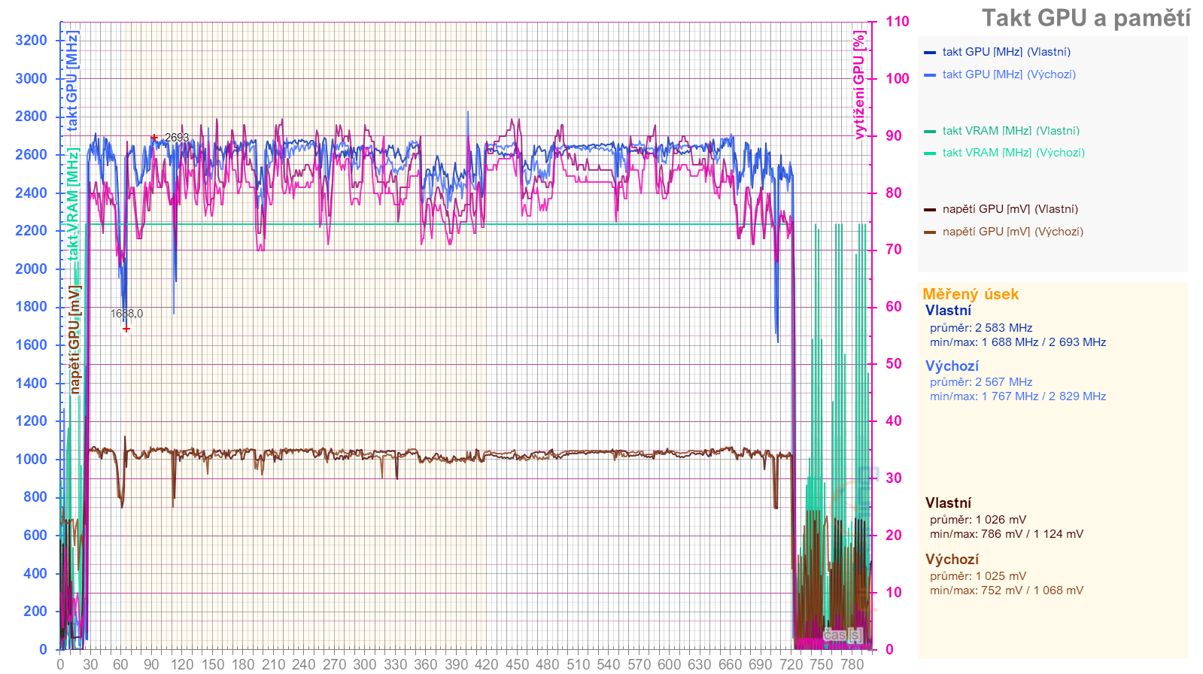Click 'min/max: 1 767 MHz / 2 829 MHz'
This screenshot has width=1203, height=674.
click(1018, 396)
